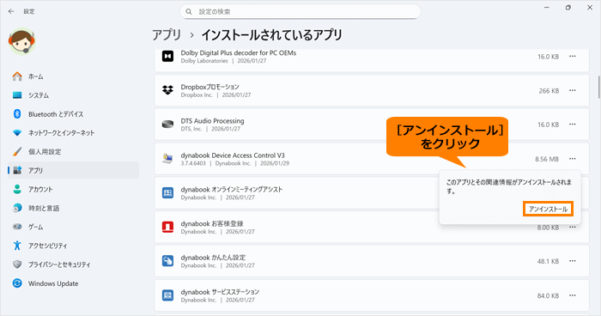Screen dimensions: 601x316
Task: Open the user profile avatar
Action: (x=21, y=41)
